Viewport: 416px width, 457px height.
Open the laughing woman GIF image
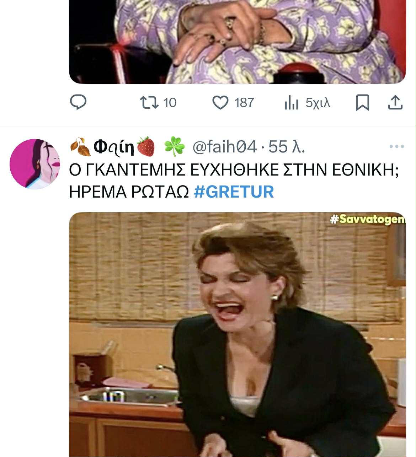point(238,334)
